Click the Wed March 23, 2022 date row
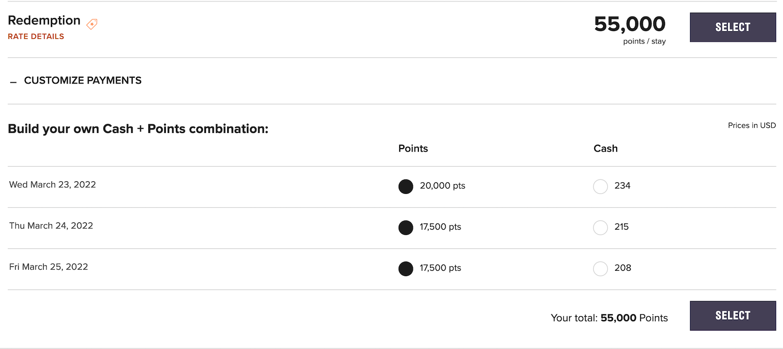The image size is (783, 349). (52, 185)
